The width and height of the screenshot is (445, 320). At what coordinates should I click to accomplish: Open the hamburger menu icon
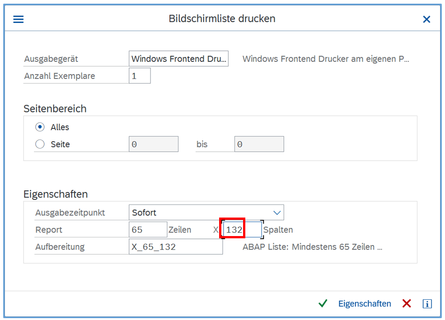19,19
